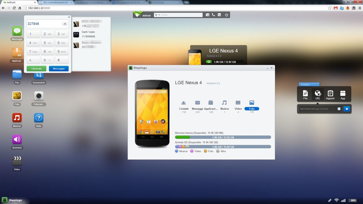Open Messaggi in Riepilogo window
The height and width of the screenshot is (204, 363).
point(197,107)
